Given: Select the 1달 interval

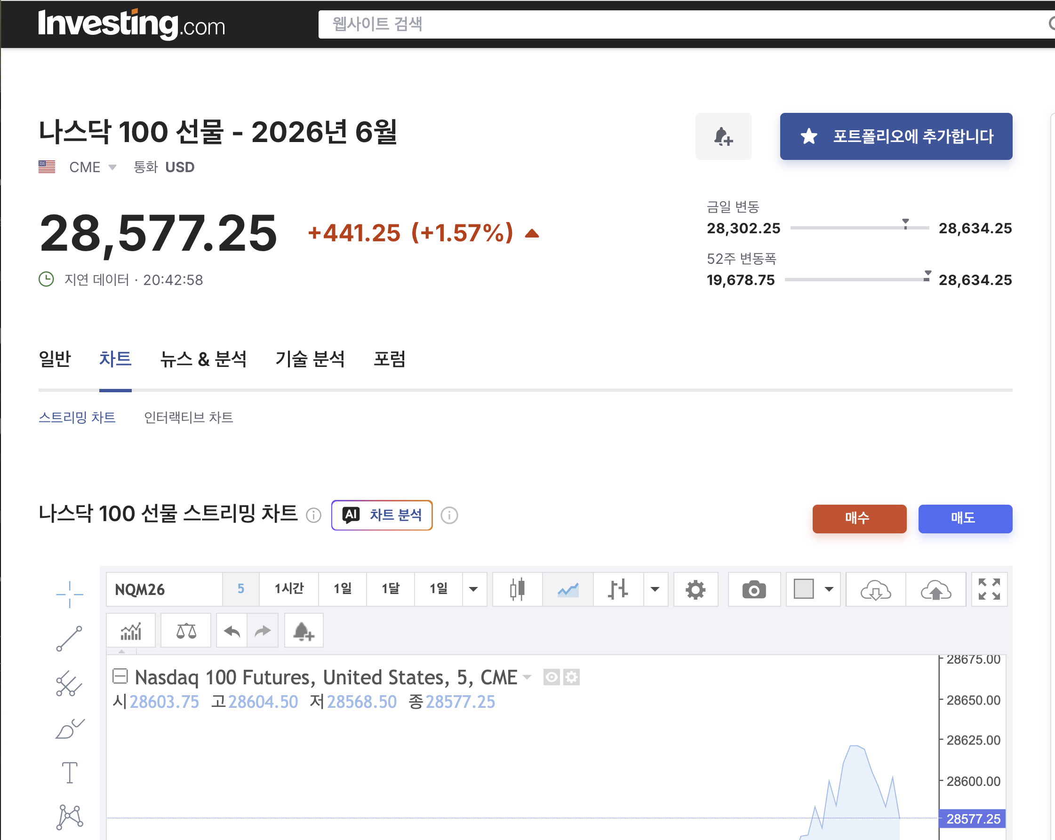Looking at the screenshot, I should coord(391,589).
